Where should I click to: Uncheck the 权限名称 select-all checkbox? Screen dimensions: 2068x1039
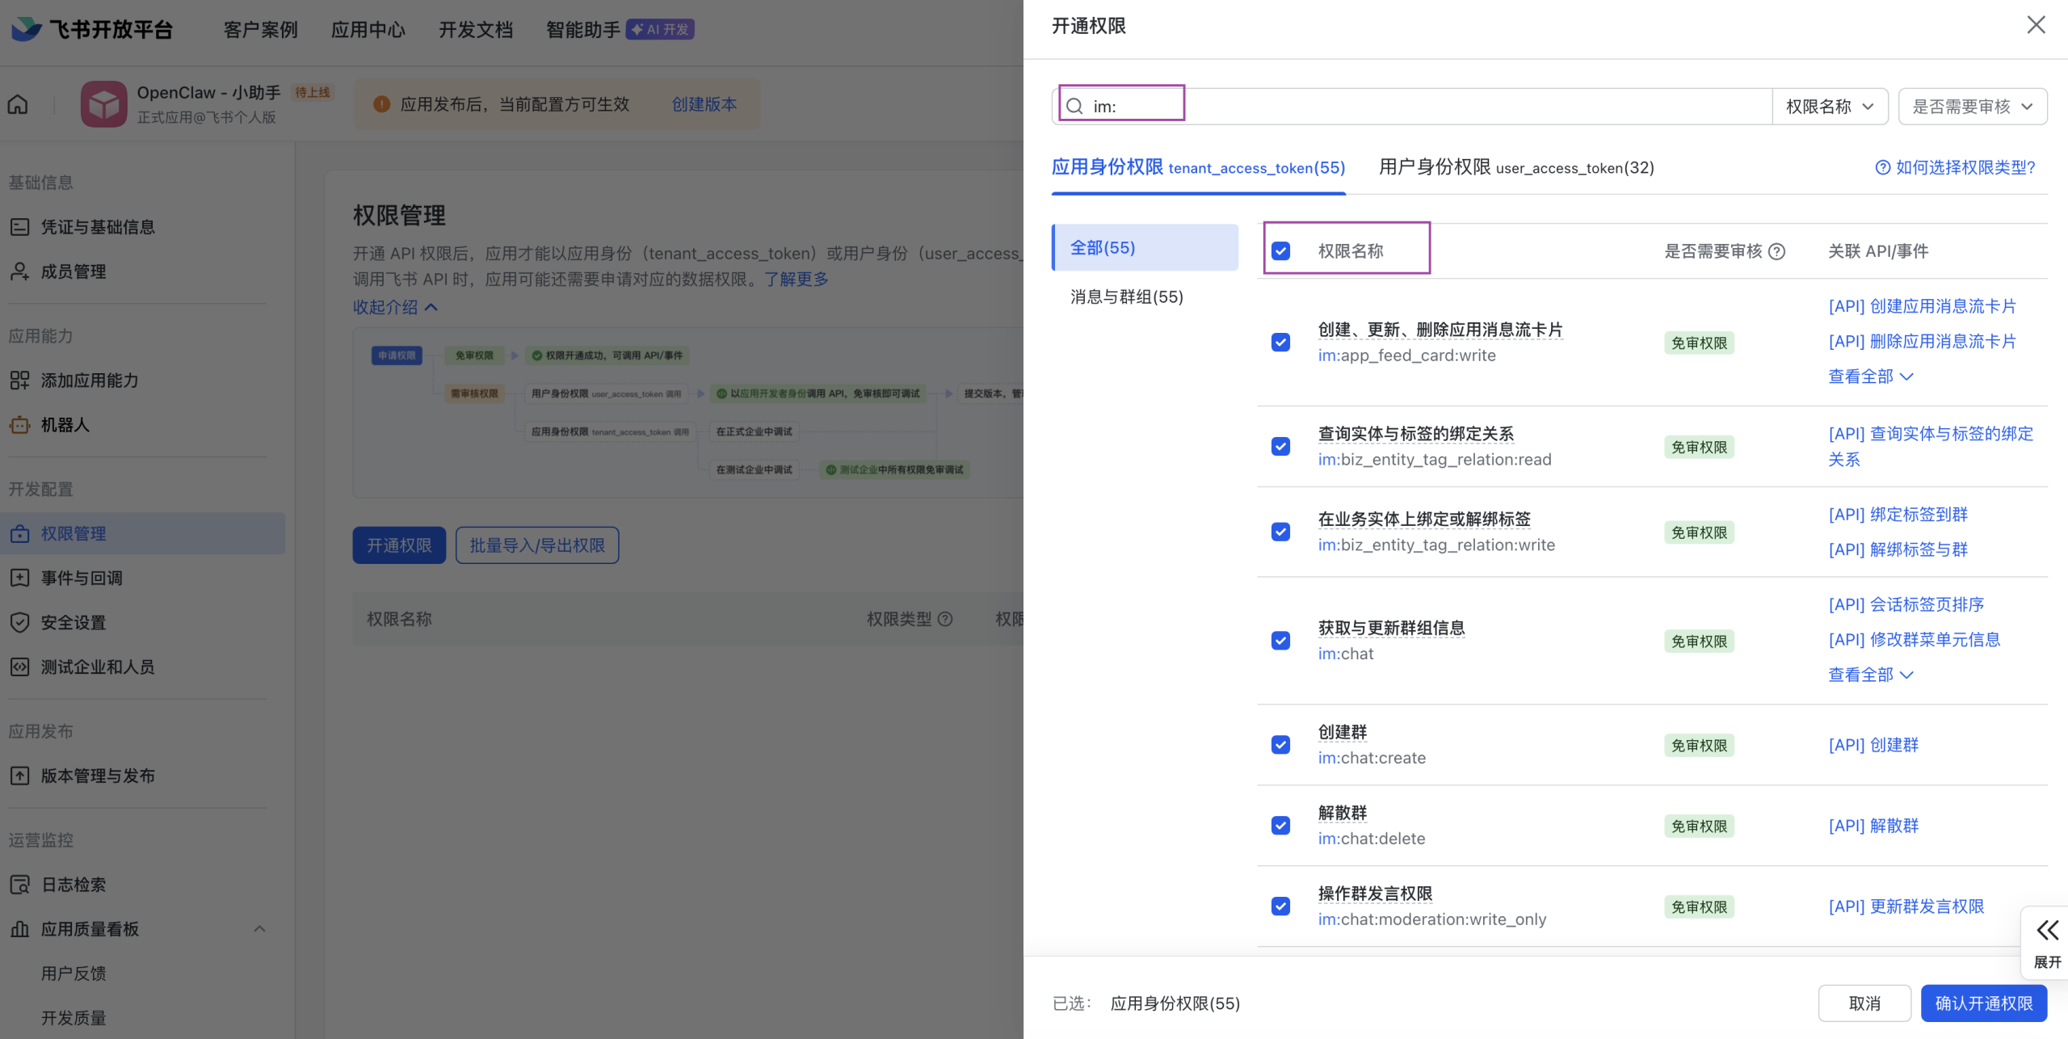coord(1280,251)
